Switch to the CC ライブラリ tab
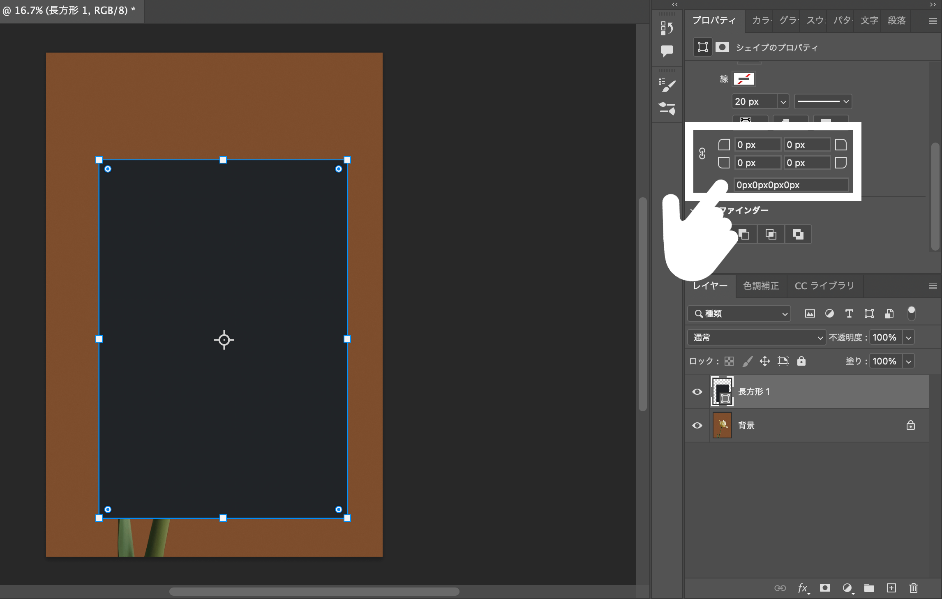Screen dimensions: 942x599 tap(824, 286)
